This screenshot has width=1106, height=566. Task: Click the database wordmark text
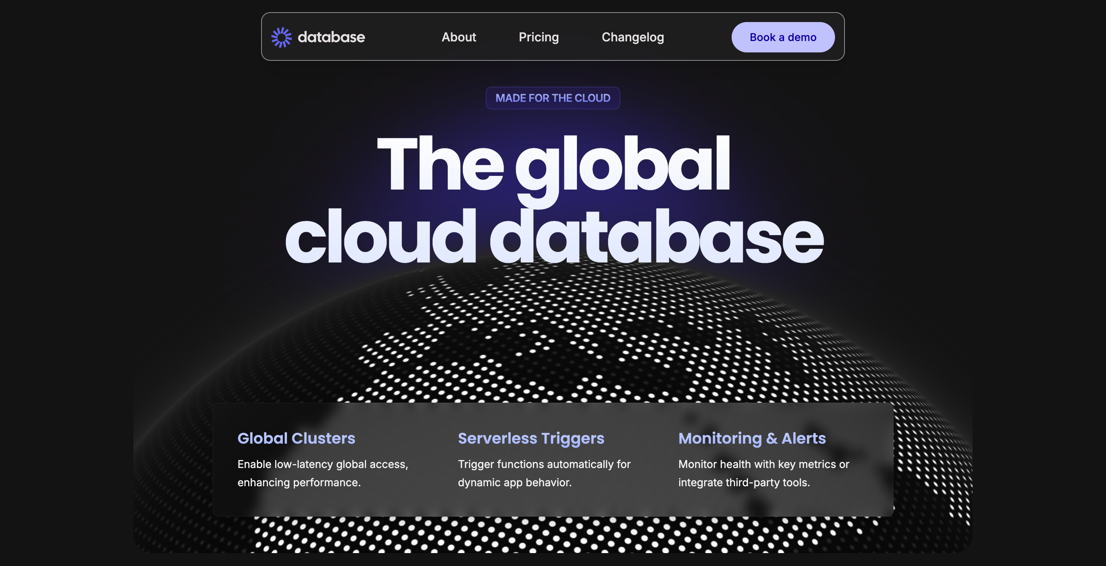331,37
